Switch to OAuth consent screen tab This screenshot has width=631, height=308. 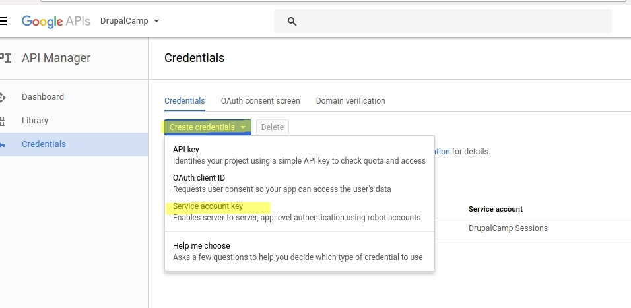tap(260, 101)
